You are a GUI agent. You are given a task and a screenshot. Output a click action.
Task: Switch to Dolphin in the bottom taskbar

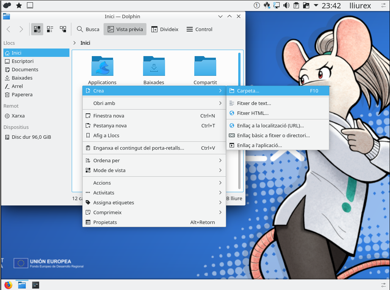point(22,285)
